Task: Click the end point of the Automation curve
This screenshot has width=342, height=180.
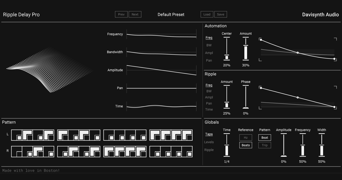Action: (334, 59)
